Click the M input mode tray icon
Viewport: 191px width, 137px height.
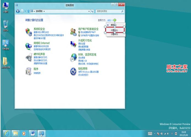click(176, 134)
